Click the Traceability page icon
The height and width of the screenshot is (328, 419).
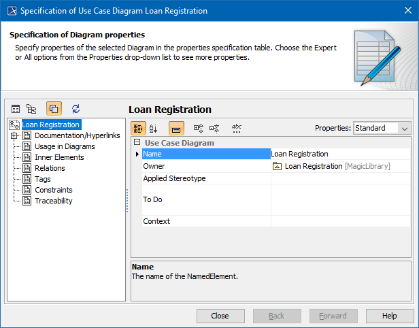pyautogui.click(x=27, y=201)
